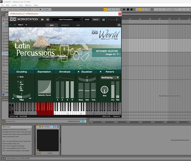
Task: Enable Doubling Solo checkbox
Action: (x=18, y=77)
